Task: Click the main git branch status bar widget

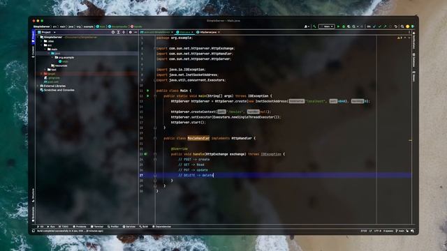Action: pyautogui.click(x=400, y=231)
